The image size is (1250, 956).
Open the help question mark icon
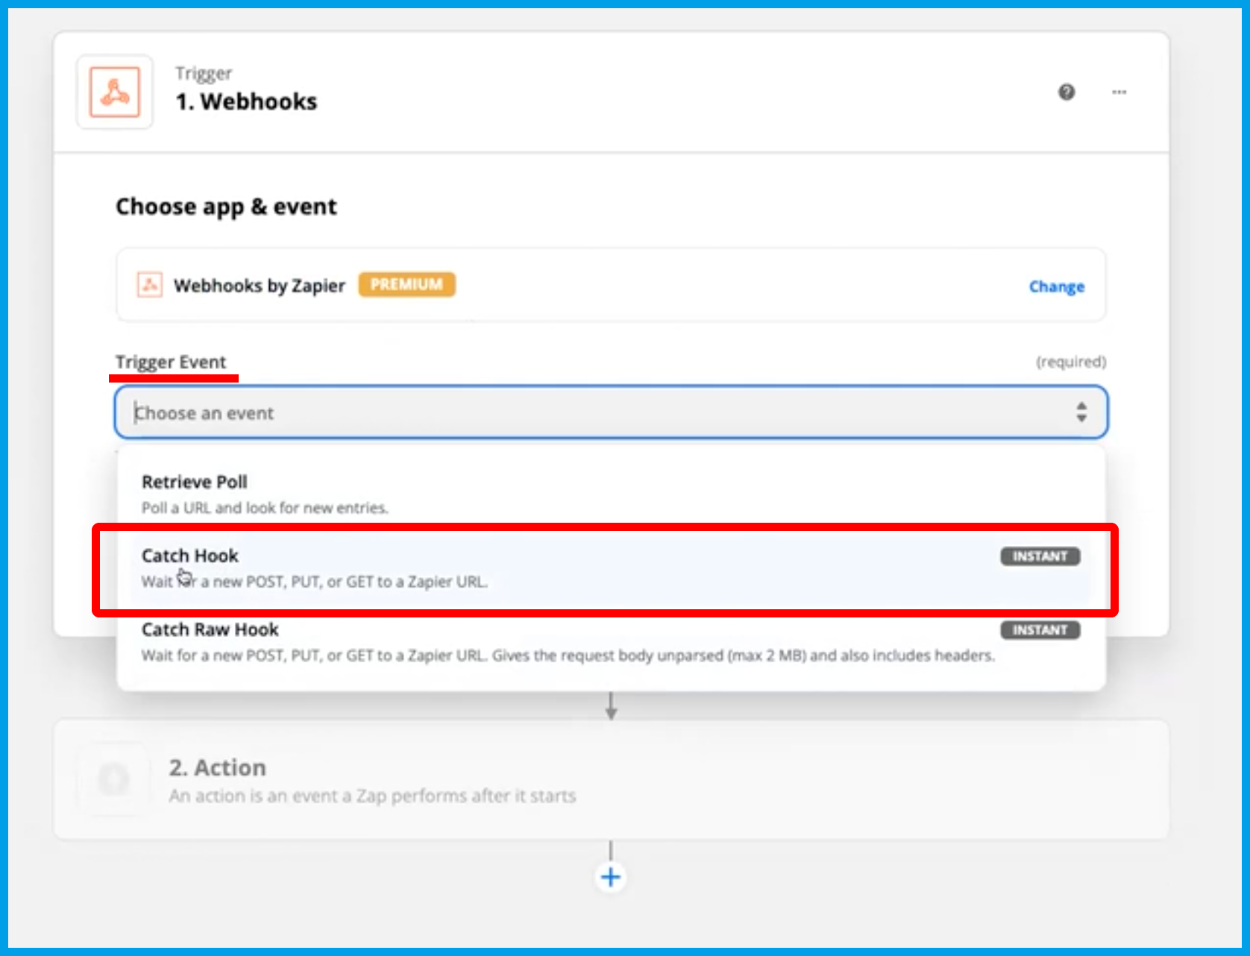tap(1067, 92)
